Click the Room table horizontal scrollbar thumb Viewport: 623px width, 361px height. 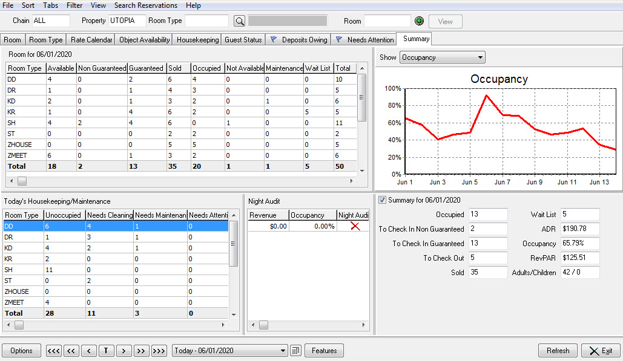coord(22,181)
